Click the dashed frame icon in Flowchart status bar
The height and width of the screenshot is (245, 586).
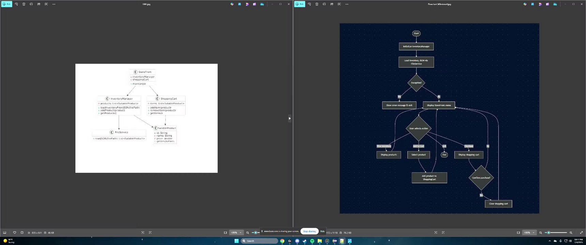pyautogui.click(x=443, y=233)
